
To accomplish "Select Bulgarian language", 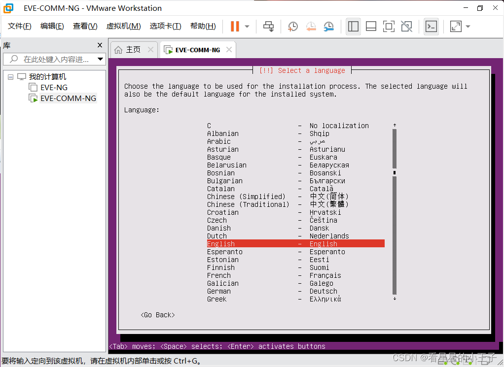I will tap(296, 181).
